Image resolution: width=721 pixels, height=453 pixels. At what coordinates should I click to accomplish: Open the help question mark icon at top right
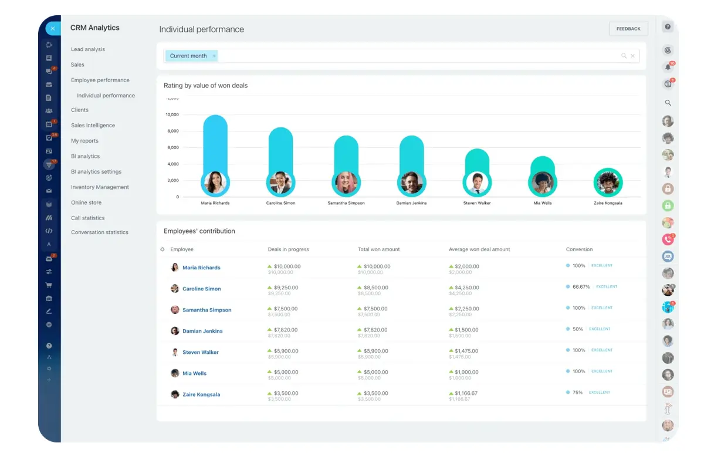668,27
